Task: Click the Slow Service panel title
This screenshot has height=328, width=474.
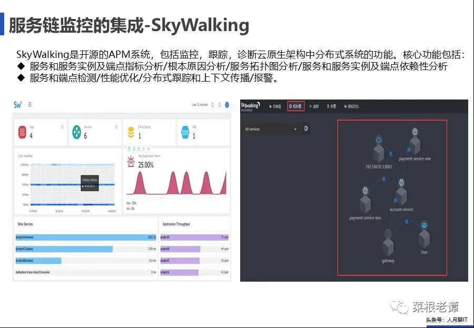Action: (x=25, y=224)
